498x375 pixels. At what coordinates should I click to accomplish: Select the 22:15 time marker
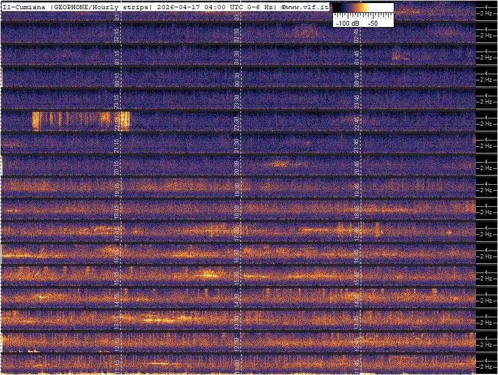[117, 123]
